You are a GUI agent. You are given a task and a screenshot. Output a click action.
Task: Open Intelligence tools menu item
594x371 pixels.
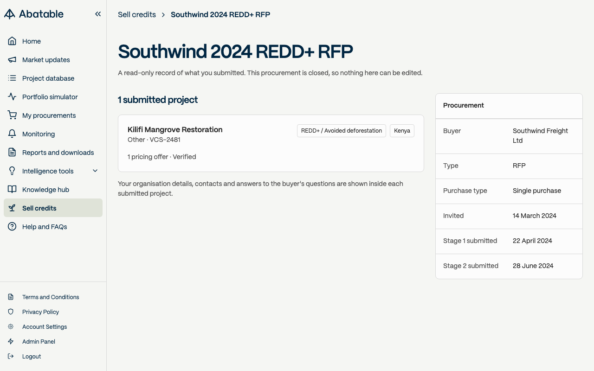(x=53, y=171)
